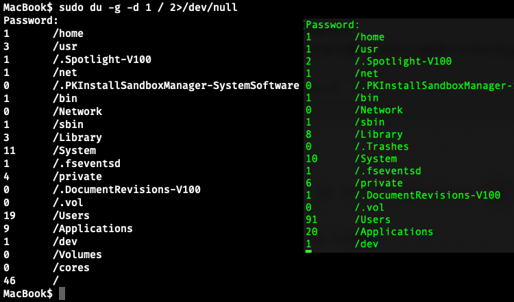Click the size value 46 for the root directory
This screenshot has height=302, width=514.
[10, 281]
